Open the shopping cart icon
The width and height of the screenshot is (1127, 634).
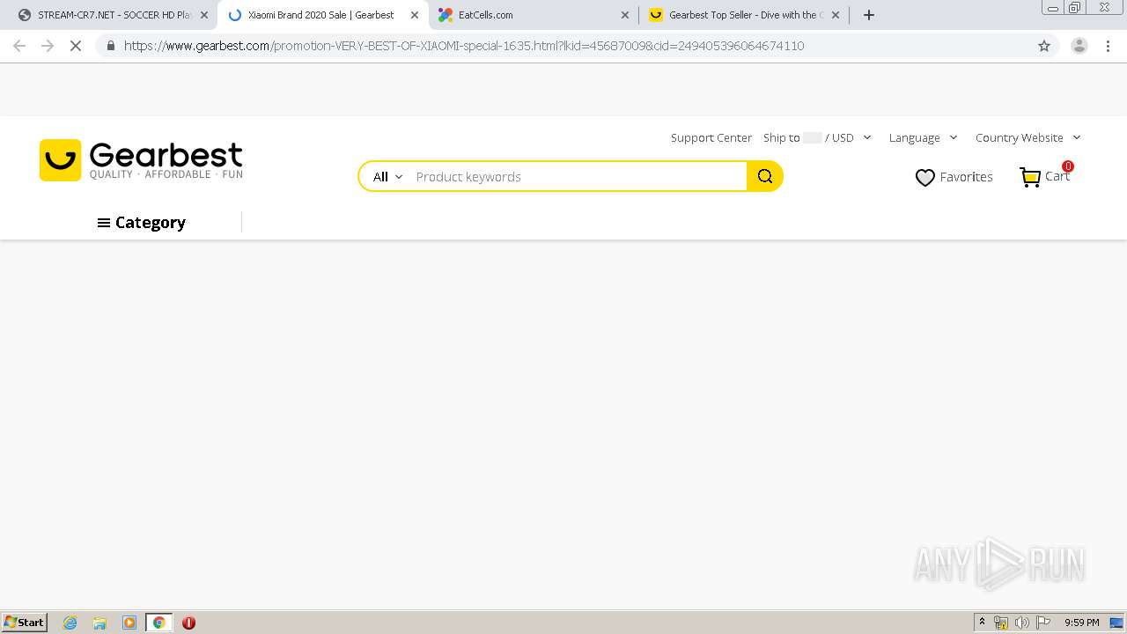click(x=1030, y=177)
